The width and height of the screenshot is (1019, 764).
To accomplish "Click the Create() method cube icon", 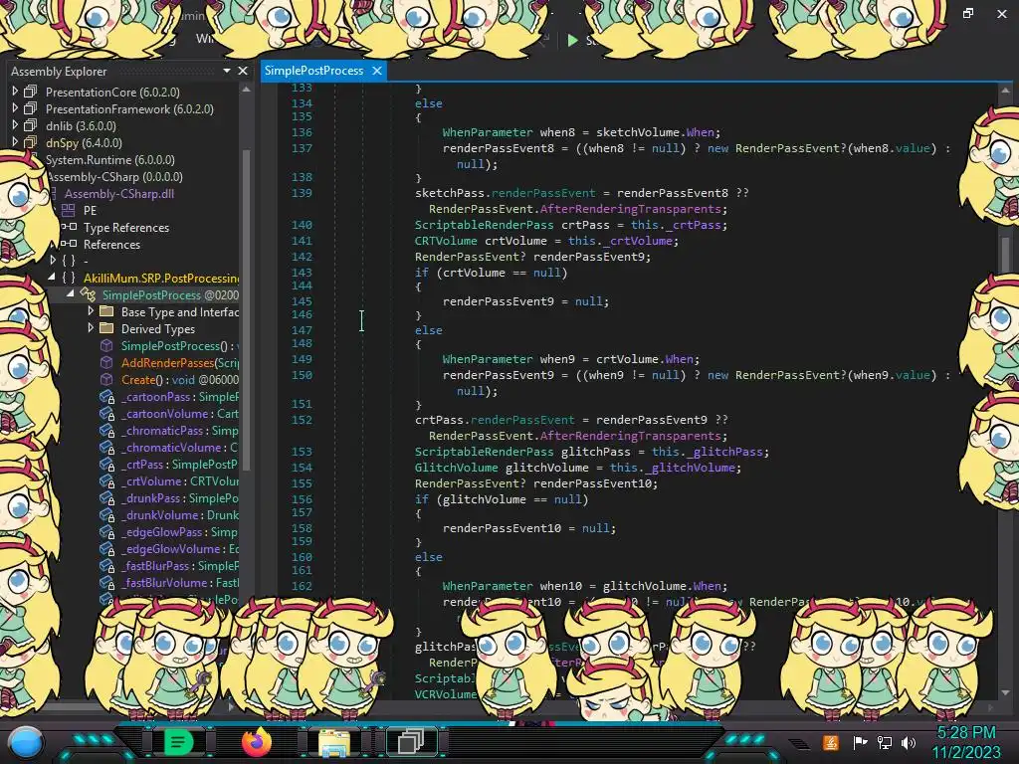I will coord(106,379).
